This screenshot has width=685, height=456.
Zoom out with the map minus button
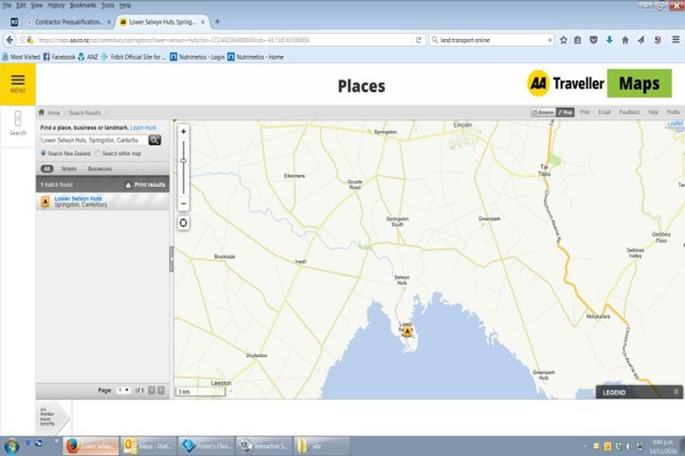tap(184, 203)
